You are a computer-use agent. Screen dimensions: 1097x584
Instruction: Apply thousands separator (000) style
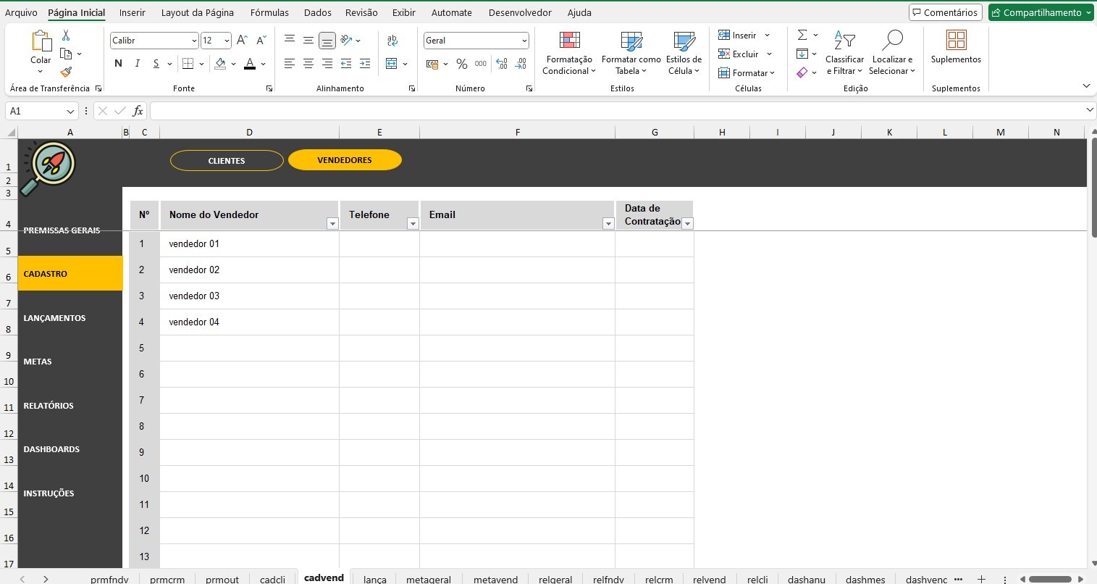tap(480, 64)
